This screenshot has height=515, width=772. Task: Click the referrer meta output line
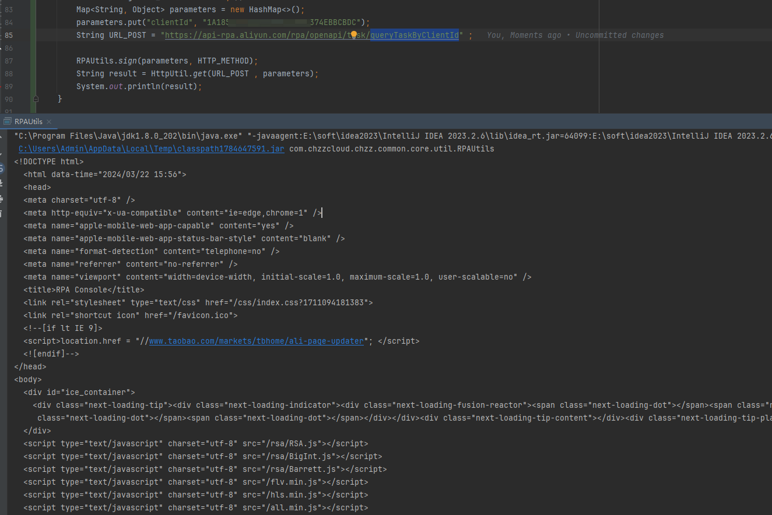tap(131, 264)
